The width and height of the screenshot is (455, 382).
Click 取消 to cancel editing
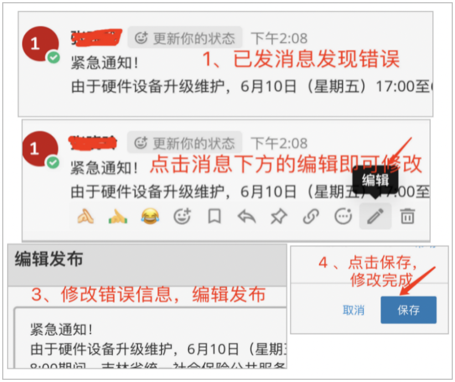point(354,310)
